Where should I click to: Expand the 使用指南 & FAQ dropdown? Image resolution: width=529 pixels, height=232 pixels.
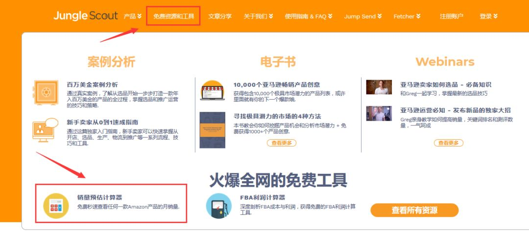point(309,16)
